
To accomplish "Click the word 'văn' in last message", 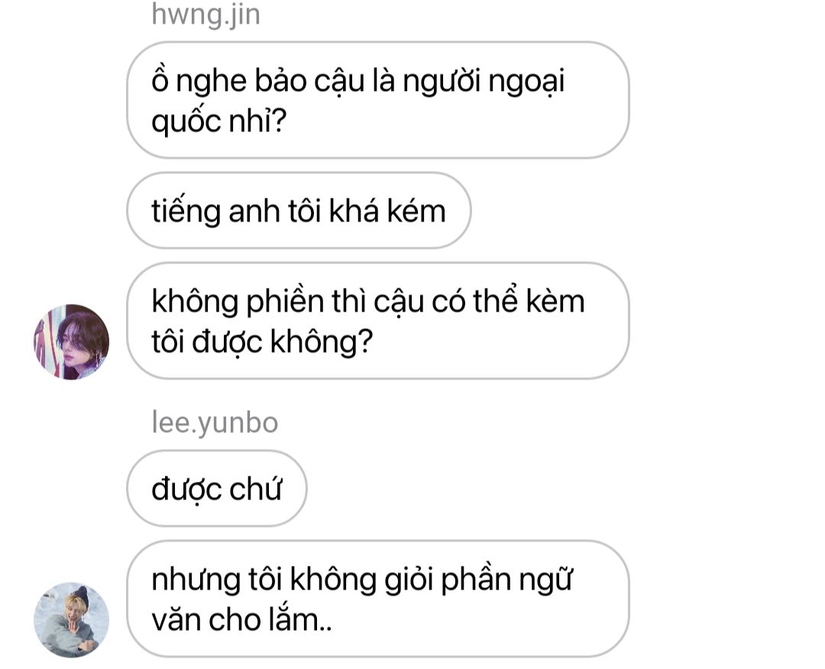I will tap(176, 621).
